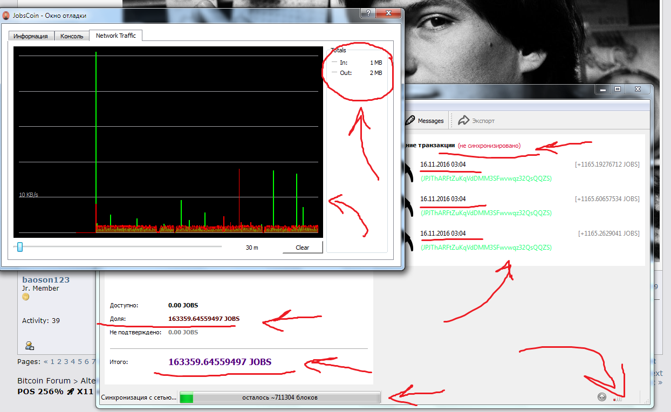
Task: Click the graph time range slider handle
Action: [x=20, y=247]
